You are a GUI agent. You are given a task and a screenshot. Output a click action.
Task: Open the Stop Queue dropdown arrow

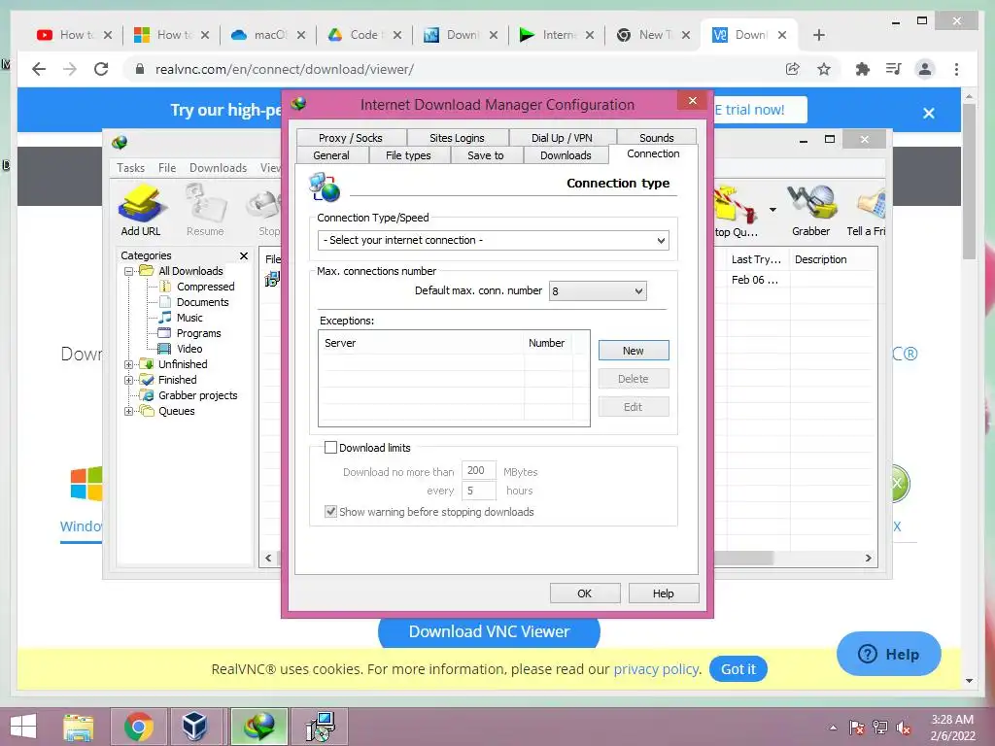772,210
